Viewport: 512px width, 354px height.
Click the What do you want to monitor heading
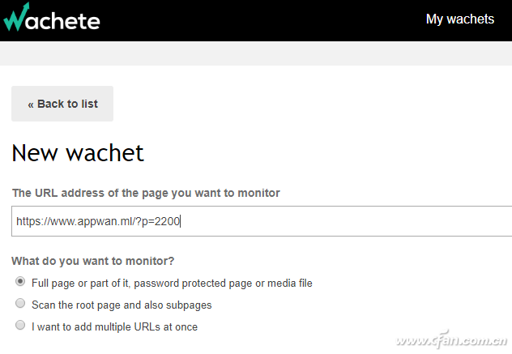click(x=92, y=261)
